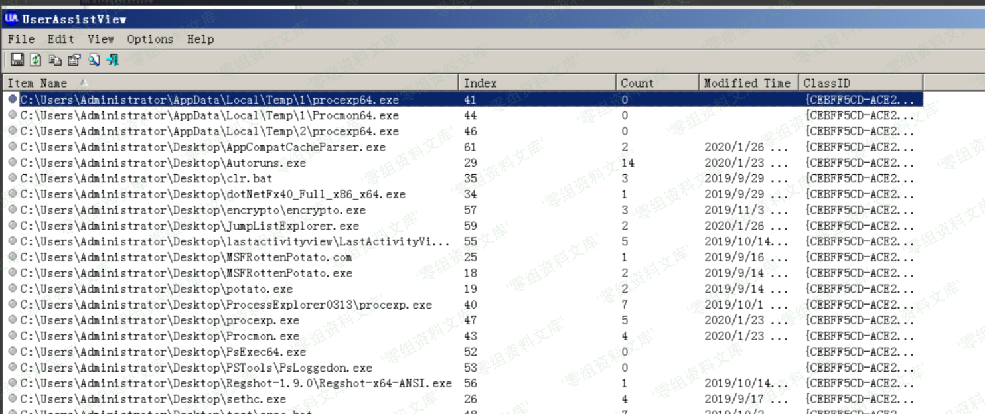Click the Refresh toolbar icon
This screenshot has height=414, width=985.
tap(36, 60)
